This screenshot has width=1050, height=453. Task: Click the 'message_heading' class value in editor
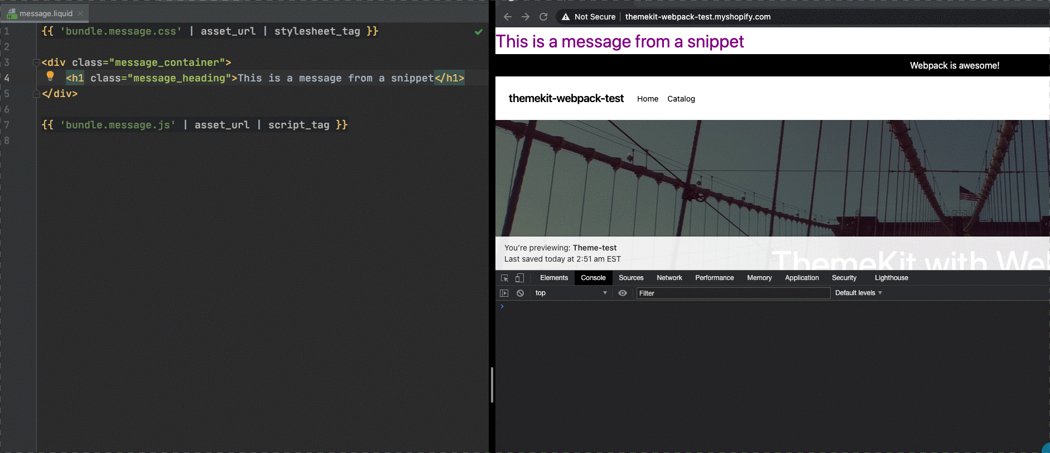[x=179, y=78]
